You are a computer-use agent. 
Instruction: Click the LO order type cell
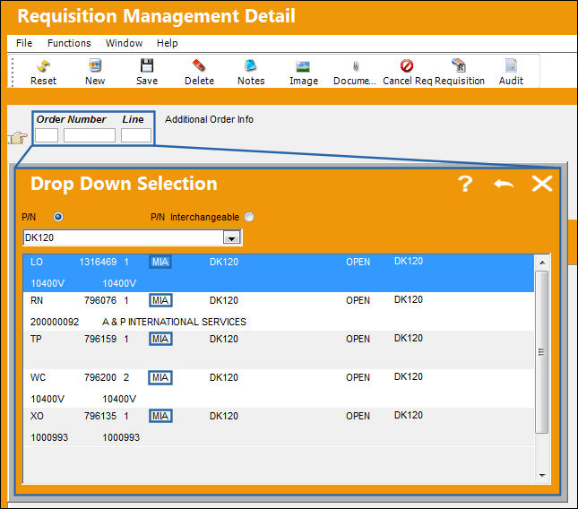pyautogui.click(x=37, y=262)
